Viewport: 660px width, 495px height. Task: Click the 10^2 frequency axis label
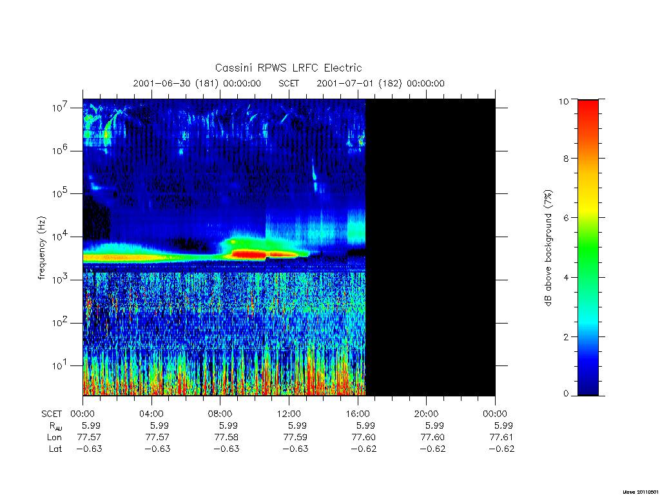point(61,323)
